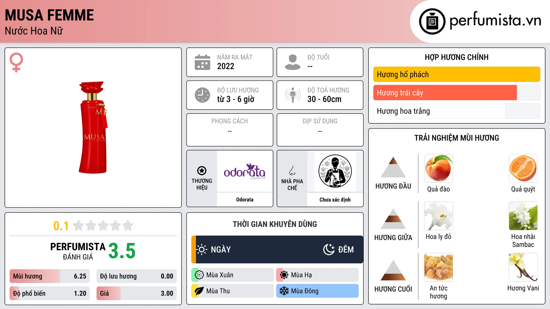550x309 pixels.
Task: Click the snowflake icon for Mùa Đông
Action: click(x=284, y=291)
